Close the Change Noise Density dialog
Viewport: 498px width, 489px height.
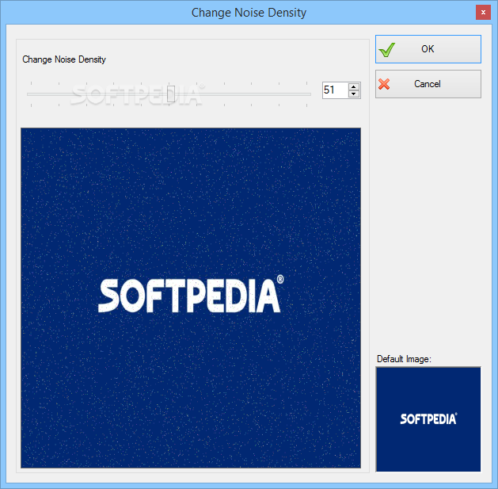[483, 13]
